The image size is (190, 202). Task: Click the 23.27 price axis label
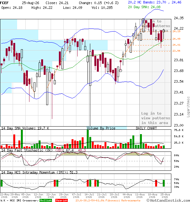click(179, 103)
